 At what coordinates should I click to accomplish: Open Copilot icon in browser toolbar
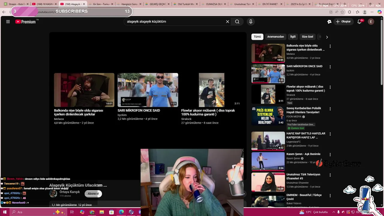pos(379,12)
